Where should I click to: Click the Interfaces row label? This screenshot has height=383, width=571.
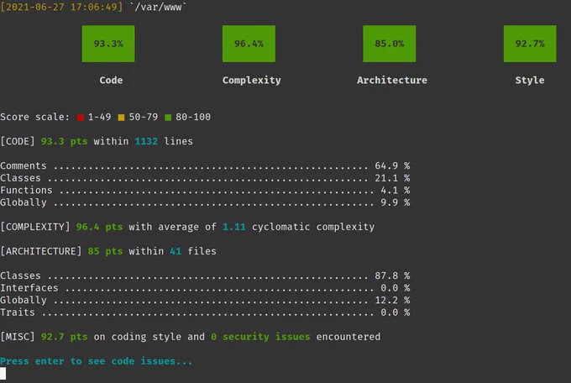(29, 288)
